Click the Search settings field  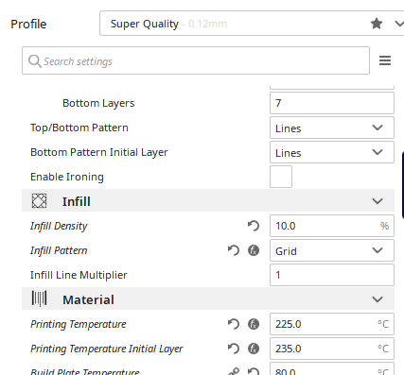pos(196,60)
